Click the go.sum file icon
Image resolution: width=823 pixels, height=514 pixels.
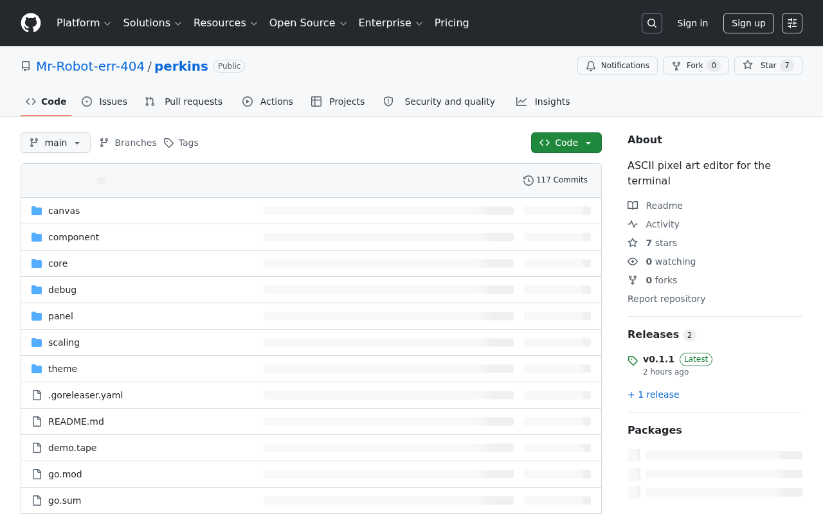point(37,501)
